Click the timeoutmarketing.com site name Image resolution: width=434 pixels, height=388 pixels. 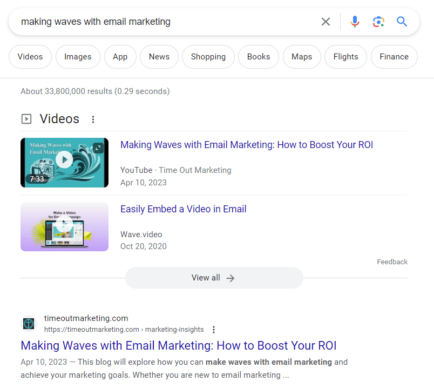click(86, 318)
